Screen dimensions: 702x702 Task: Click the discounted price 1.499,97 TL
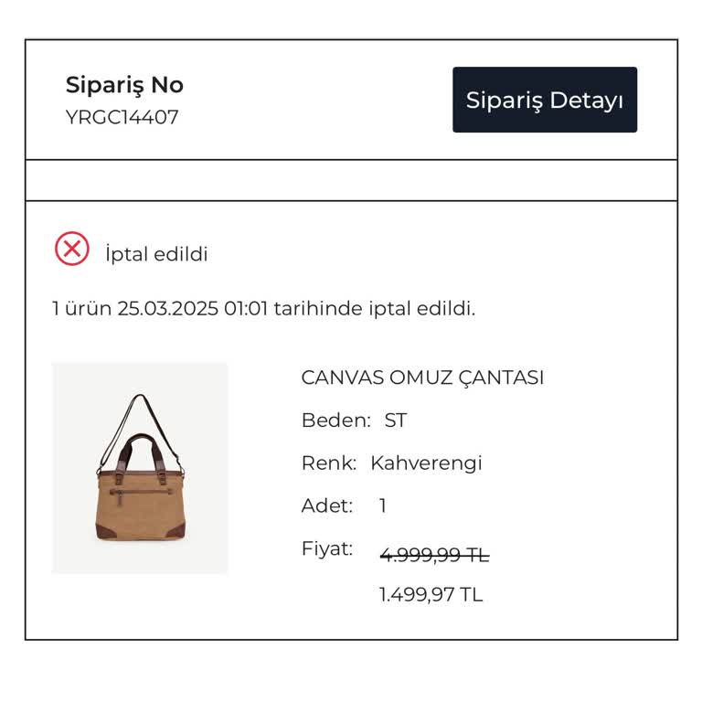431,595
